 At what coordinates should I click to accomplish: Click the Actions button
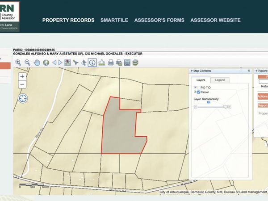[x=263, y=96]
